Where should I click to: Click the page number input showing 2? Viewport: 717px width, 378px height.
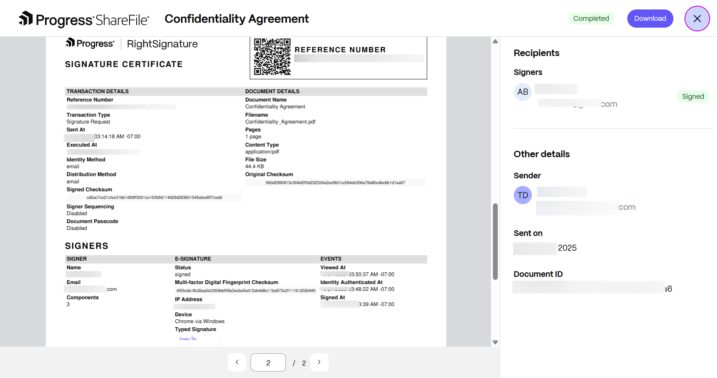(268, 362)
